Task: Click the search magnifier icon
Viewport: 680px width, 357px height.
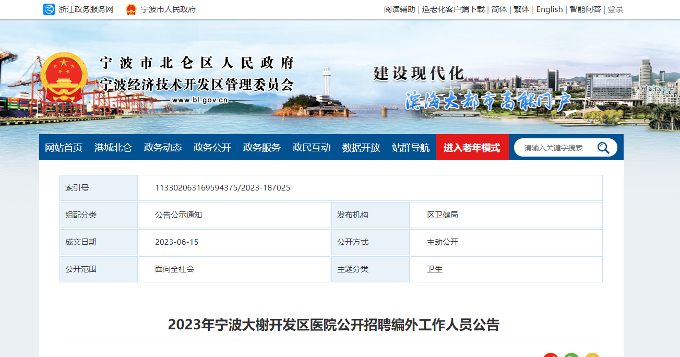Action: 603,148
